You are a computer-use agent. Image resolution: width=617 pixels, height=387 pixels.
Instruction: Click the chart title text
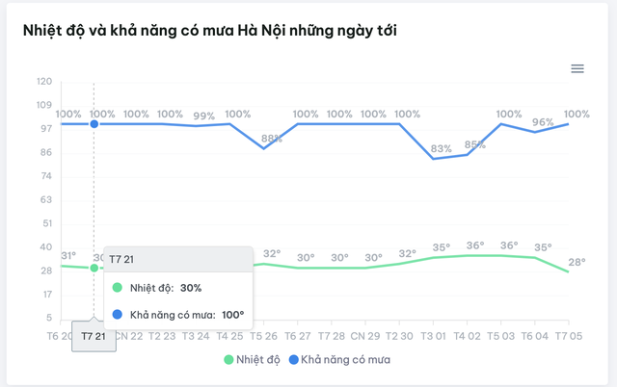pyautogui.click(x=210, y=31)
